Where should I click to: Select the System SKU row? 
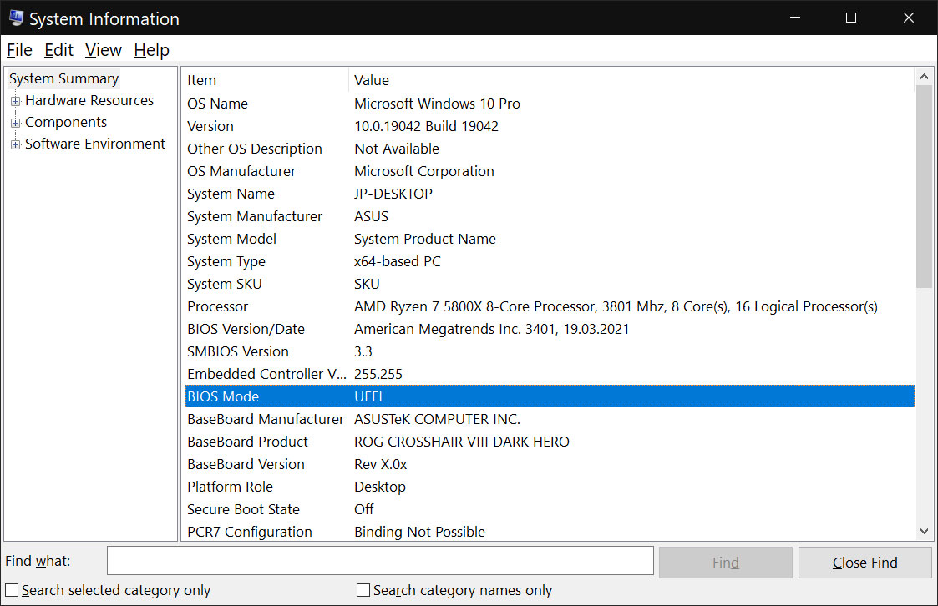[x=550, y=284]
